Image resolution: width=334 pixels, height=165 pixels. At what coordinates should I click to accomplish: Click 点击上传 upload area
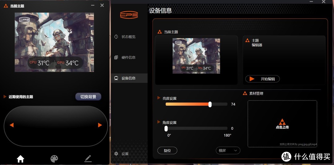pos(282,124)
